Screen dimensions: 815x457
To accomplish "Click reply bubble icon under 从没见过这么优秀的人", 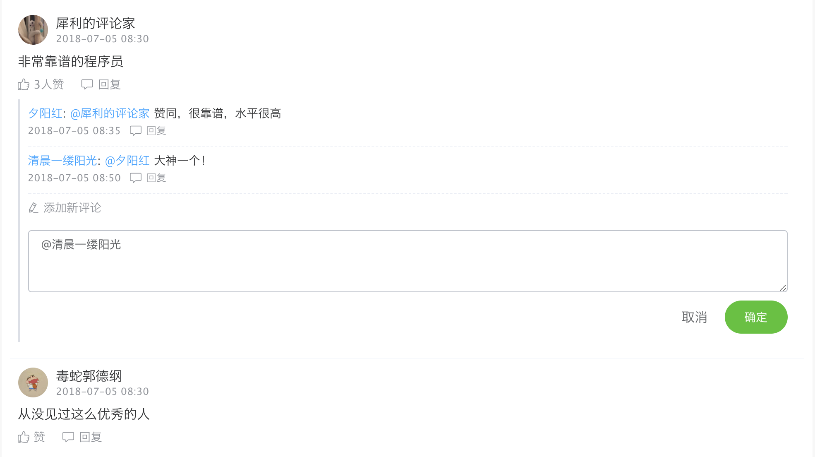I will [x=68, y=437].
